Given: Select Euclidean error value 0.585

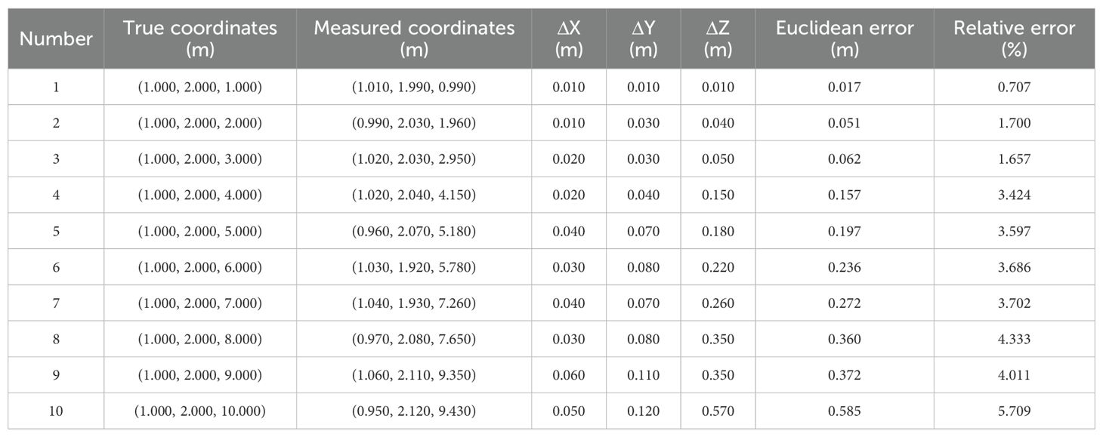Looking at the screenshot, I should click(845, 411).
